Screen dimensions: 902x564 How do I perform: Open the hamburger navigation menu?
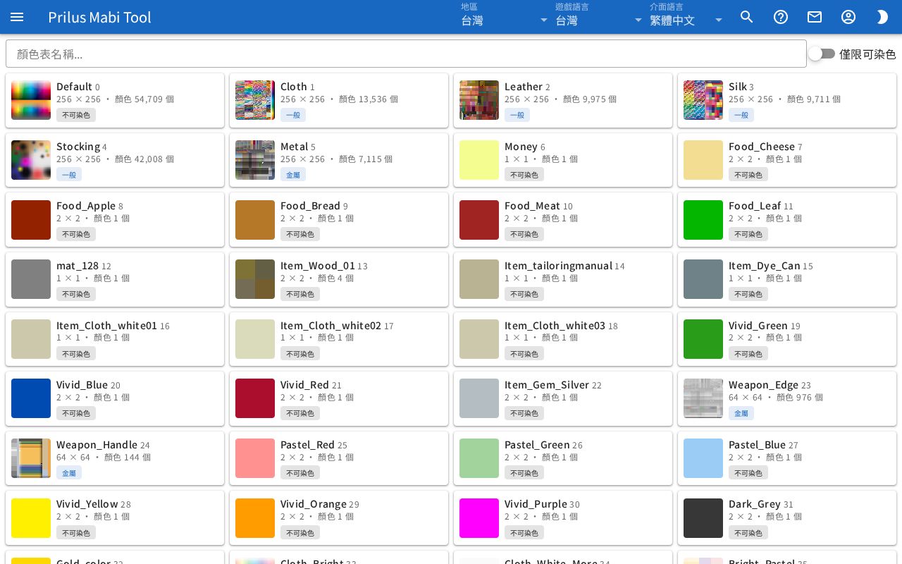click(x=17, y=17)
